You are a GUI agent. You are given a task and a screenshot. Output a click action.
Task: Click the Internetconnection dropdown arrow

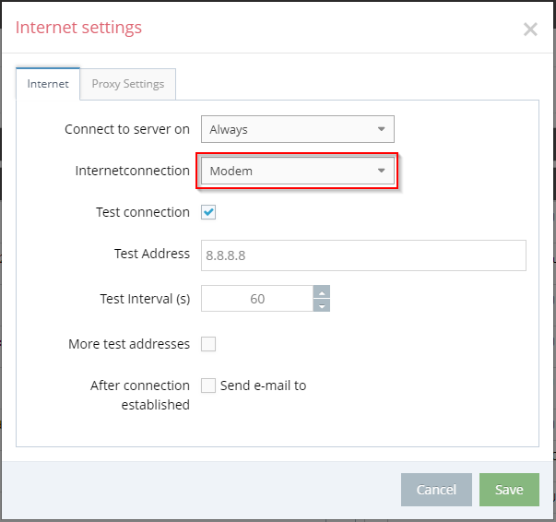(381, 171)
